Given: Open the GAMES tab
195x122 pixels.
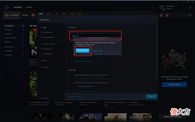Looking at the screenshot, I should click(x=18, y=7).
